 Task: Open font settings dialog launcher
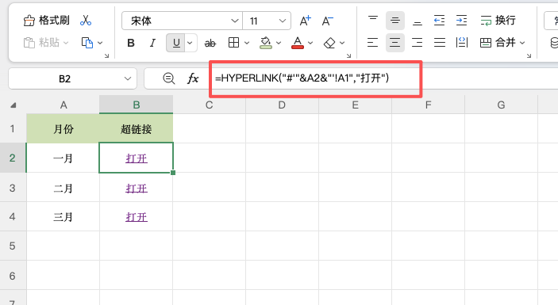click(348, 55)
